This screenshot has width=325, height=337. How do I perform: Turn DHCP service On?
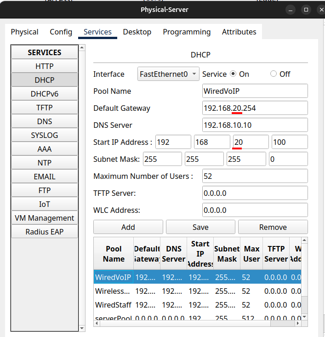(233, 74)
